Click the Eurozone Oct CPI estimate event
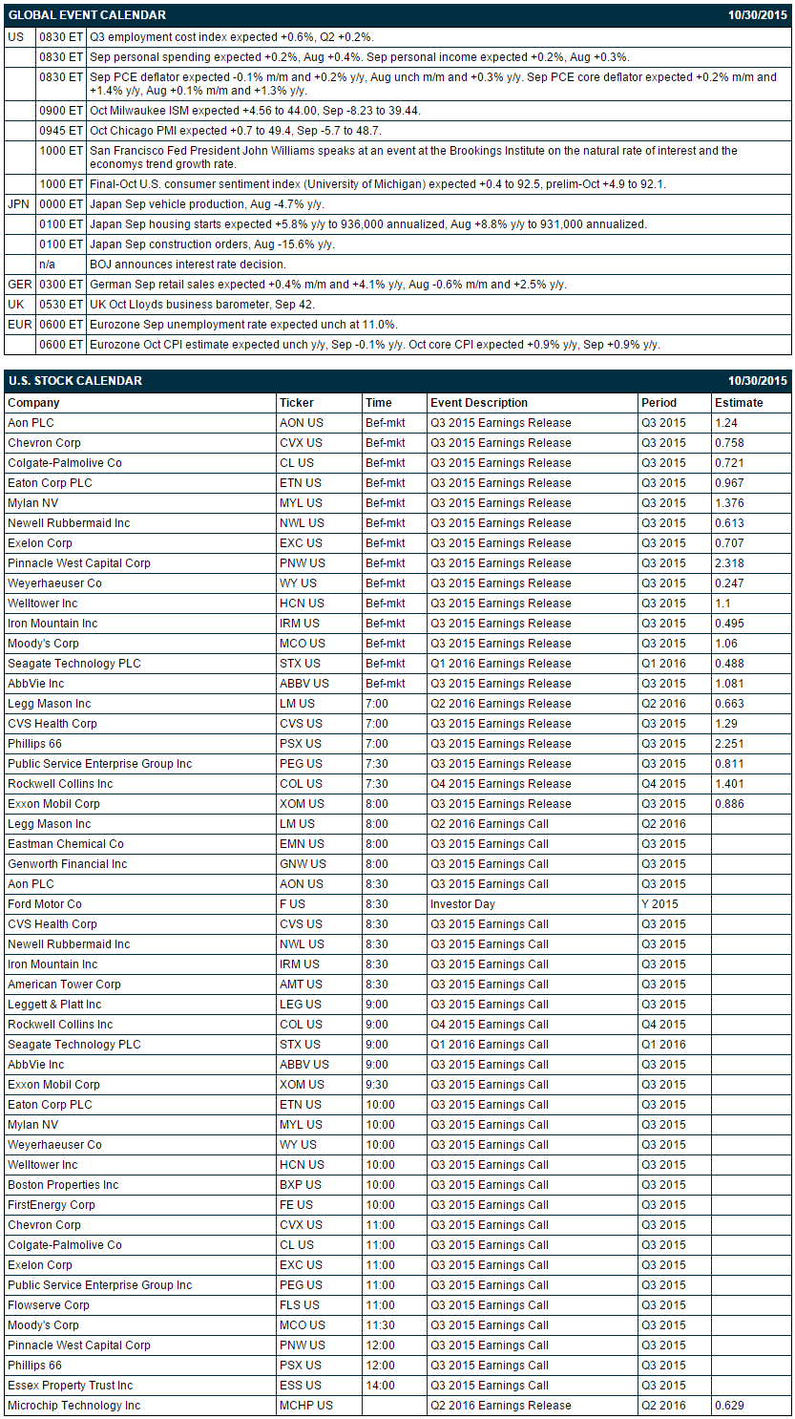The width and height of the screenshot is (795, 1419). (375, 345)
